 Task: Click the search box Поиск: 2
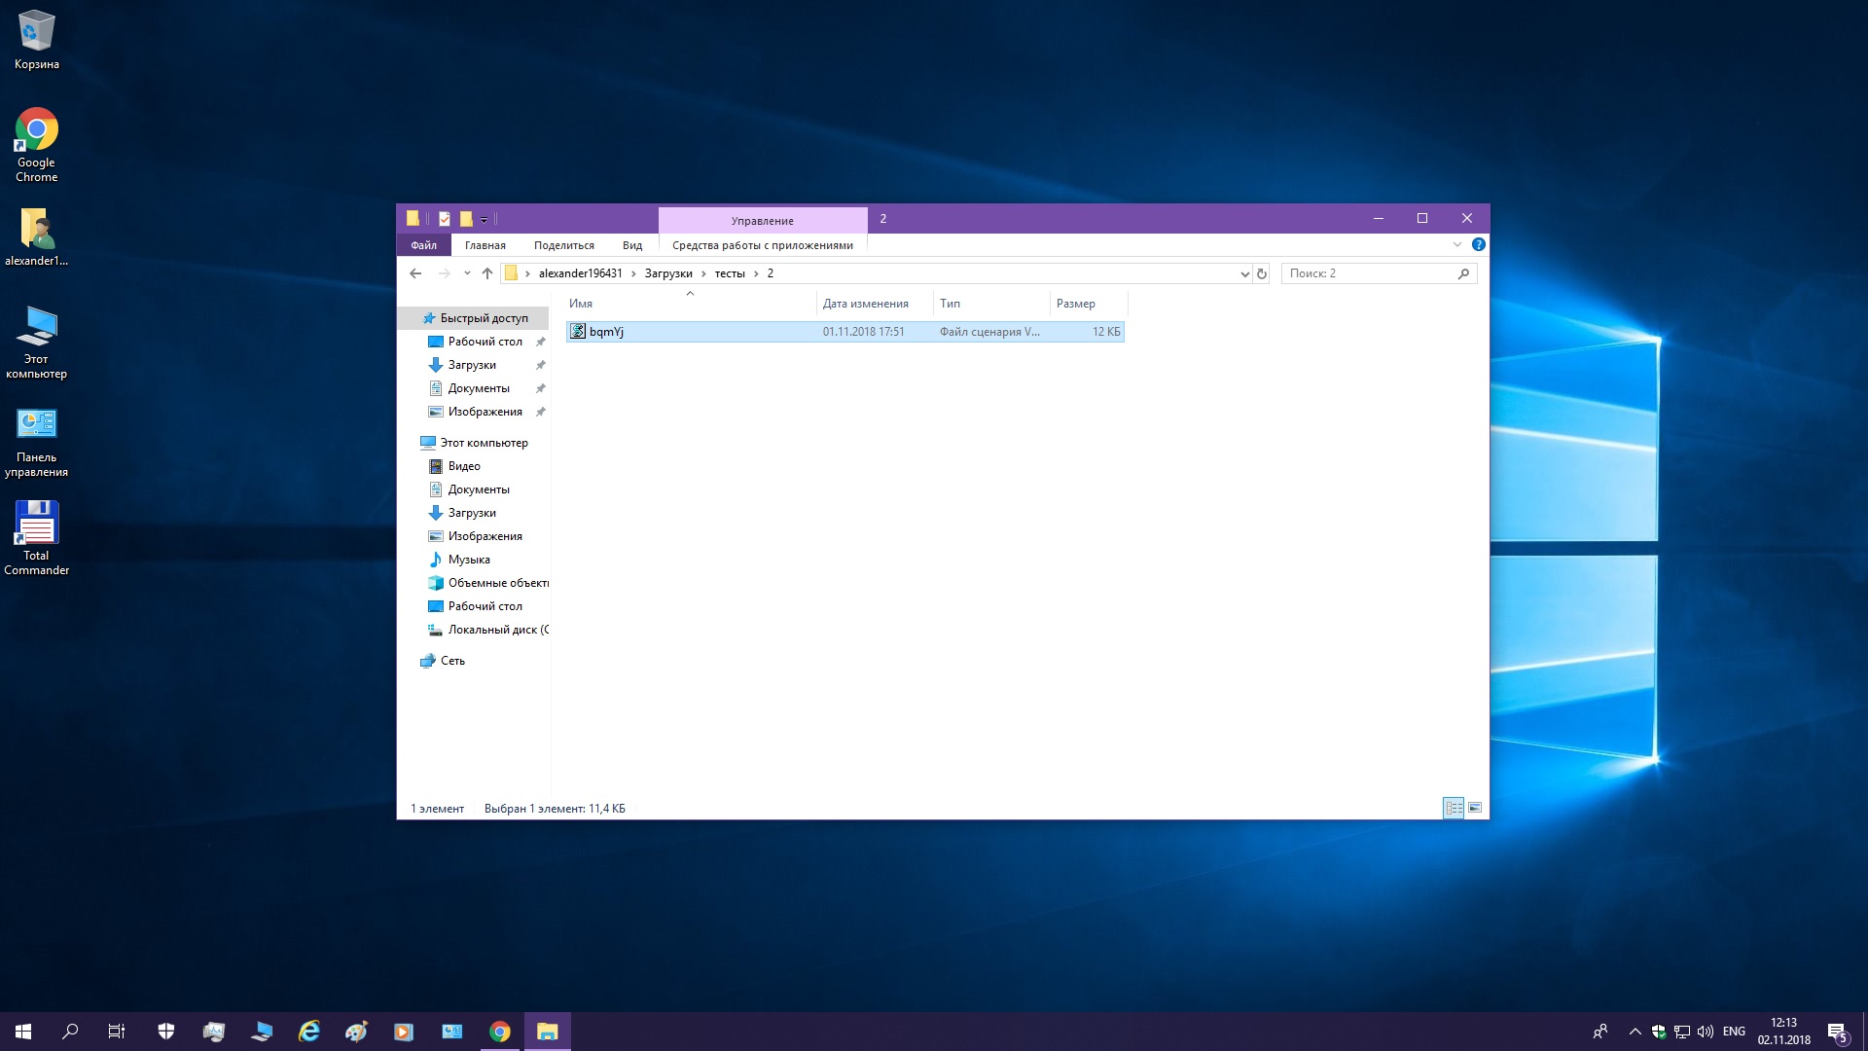tap(1370, 273)
